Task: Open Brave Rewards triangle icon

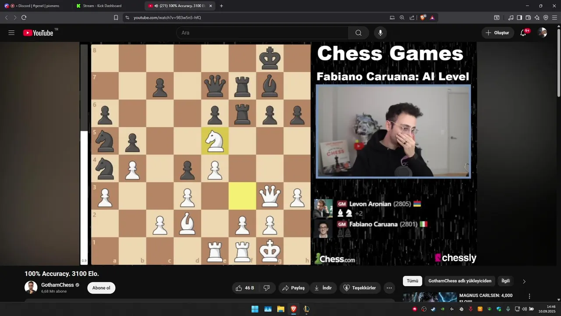Action: [x=432, y=18]
